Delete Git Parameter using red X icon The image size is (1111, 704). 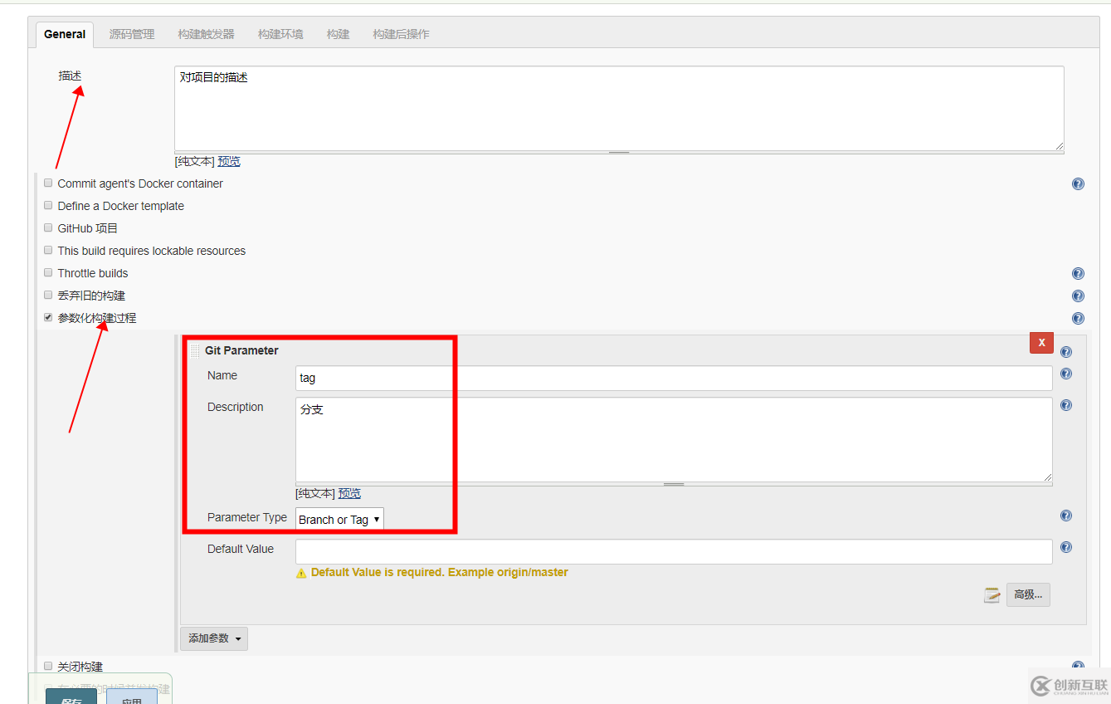click(x=1041, y=342)
